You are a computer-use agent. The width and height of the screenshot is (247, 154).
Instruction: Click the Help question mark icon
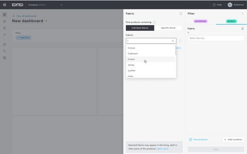click(x=214, y=5)
